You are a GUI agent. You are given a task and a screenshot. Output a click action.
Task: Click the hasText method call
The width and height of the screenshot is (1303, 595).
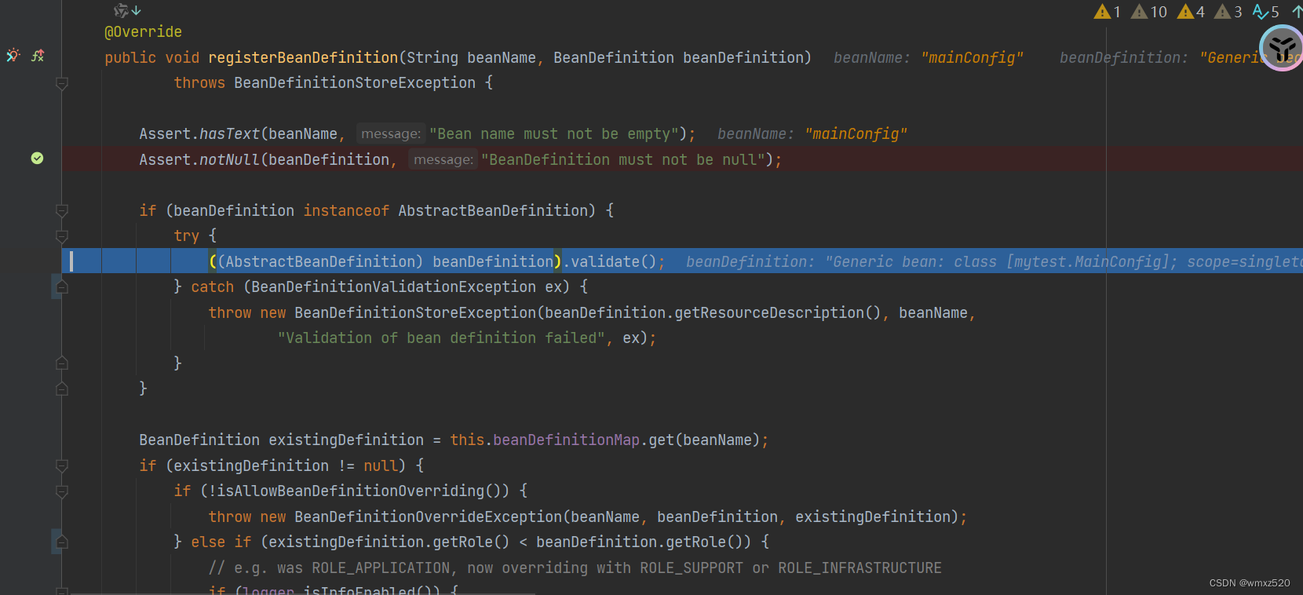(229, 134)
